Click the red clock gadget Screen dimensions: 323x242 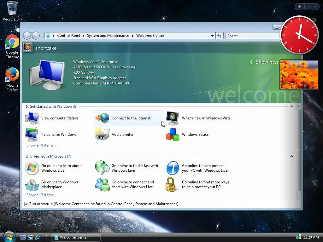pyautogui.click(x=299, y=35)
